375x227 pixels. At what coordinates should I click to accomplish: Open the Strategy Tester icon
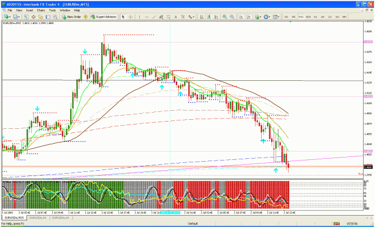coord(55,17)
